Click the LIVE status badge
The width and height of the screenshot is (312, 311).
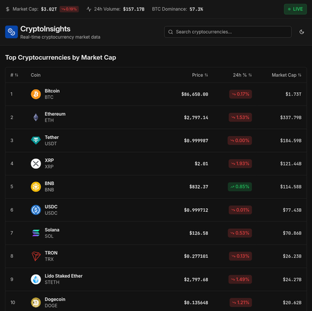pos(295,9)
